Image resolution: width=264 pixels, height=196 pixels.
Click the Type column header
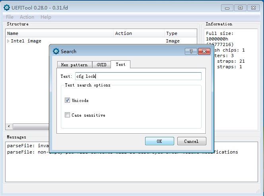181,33
